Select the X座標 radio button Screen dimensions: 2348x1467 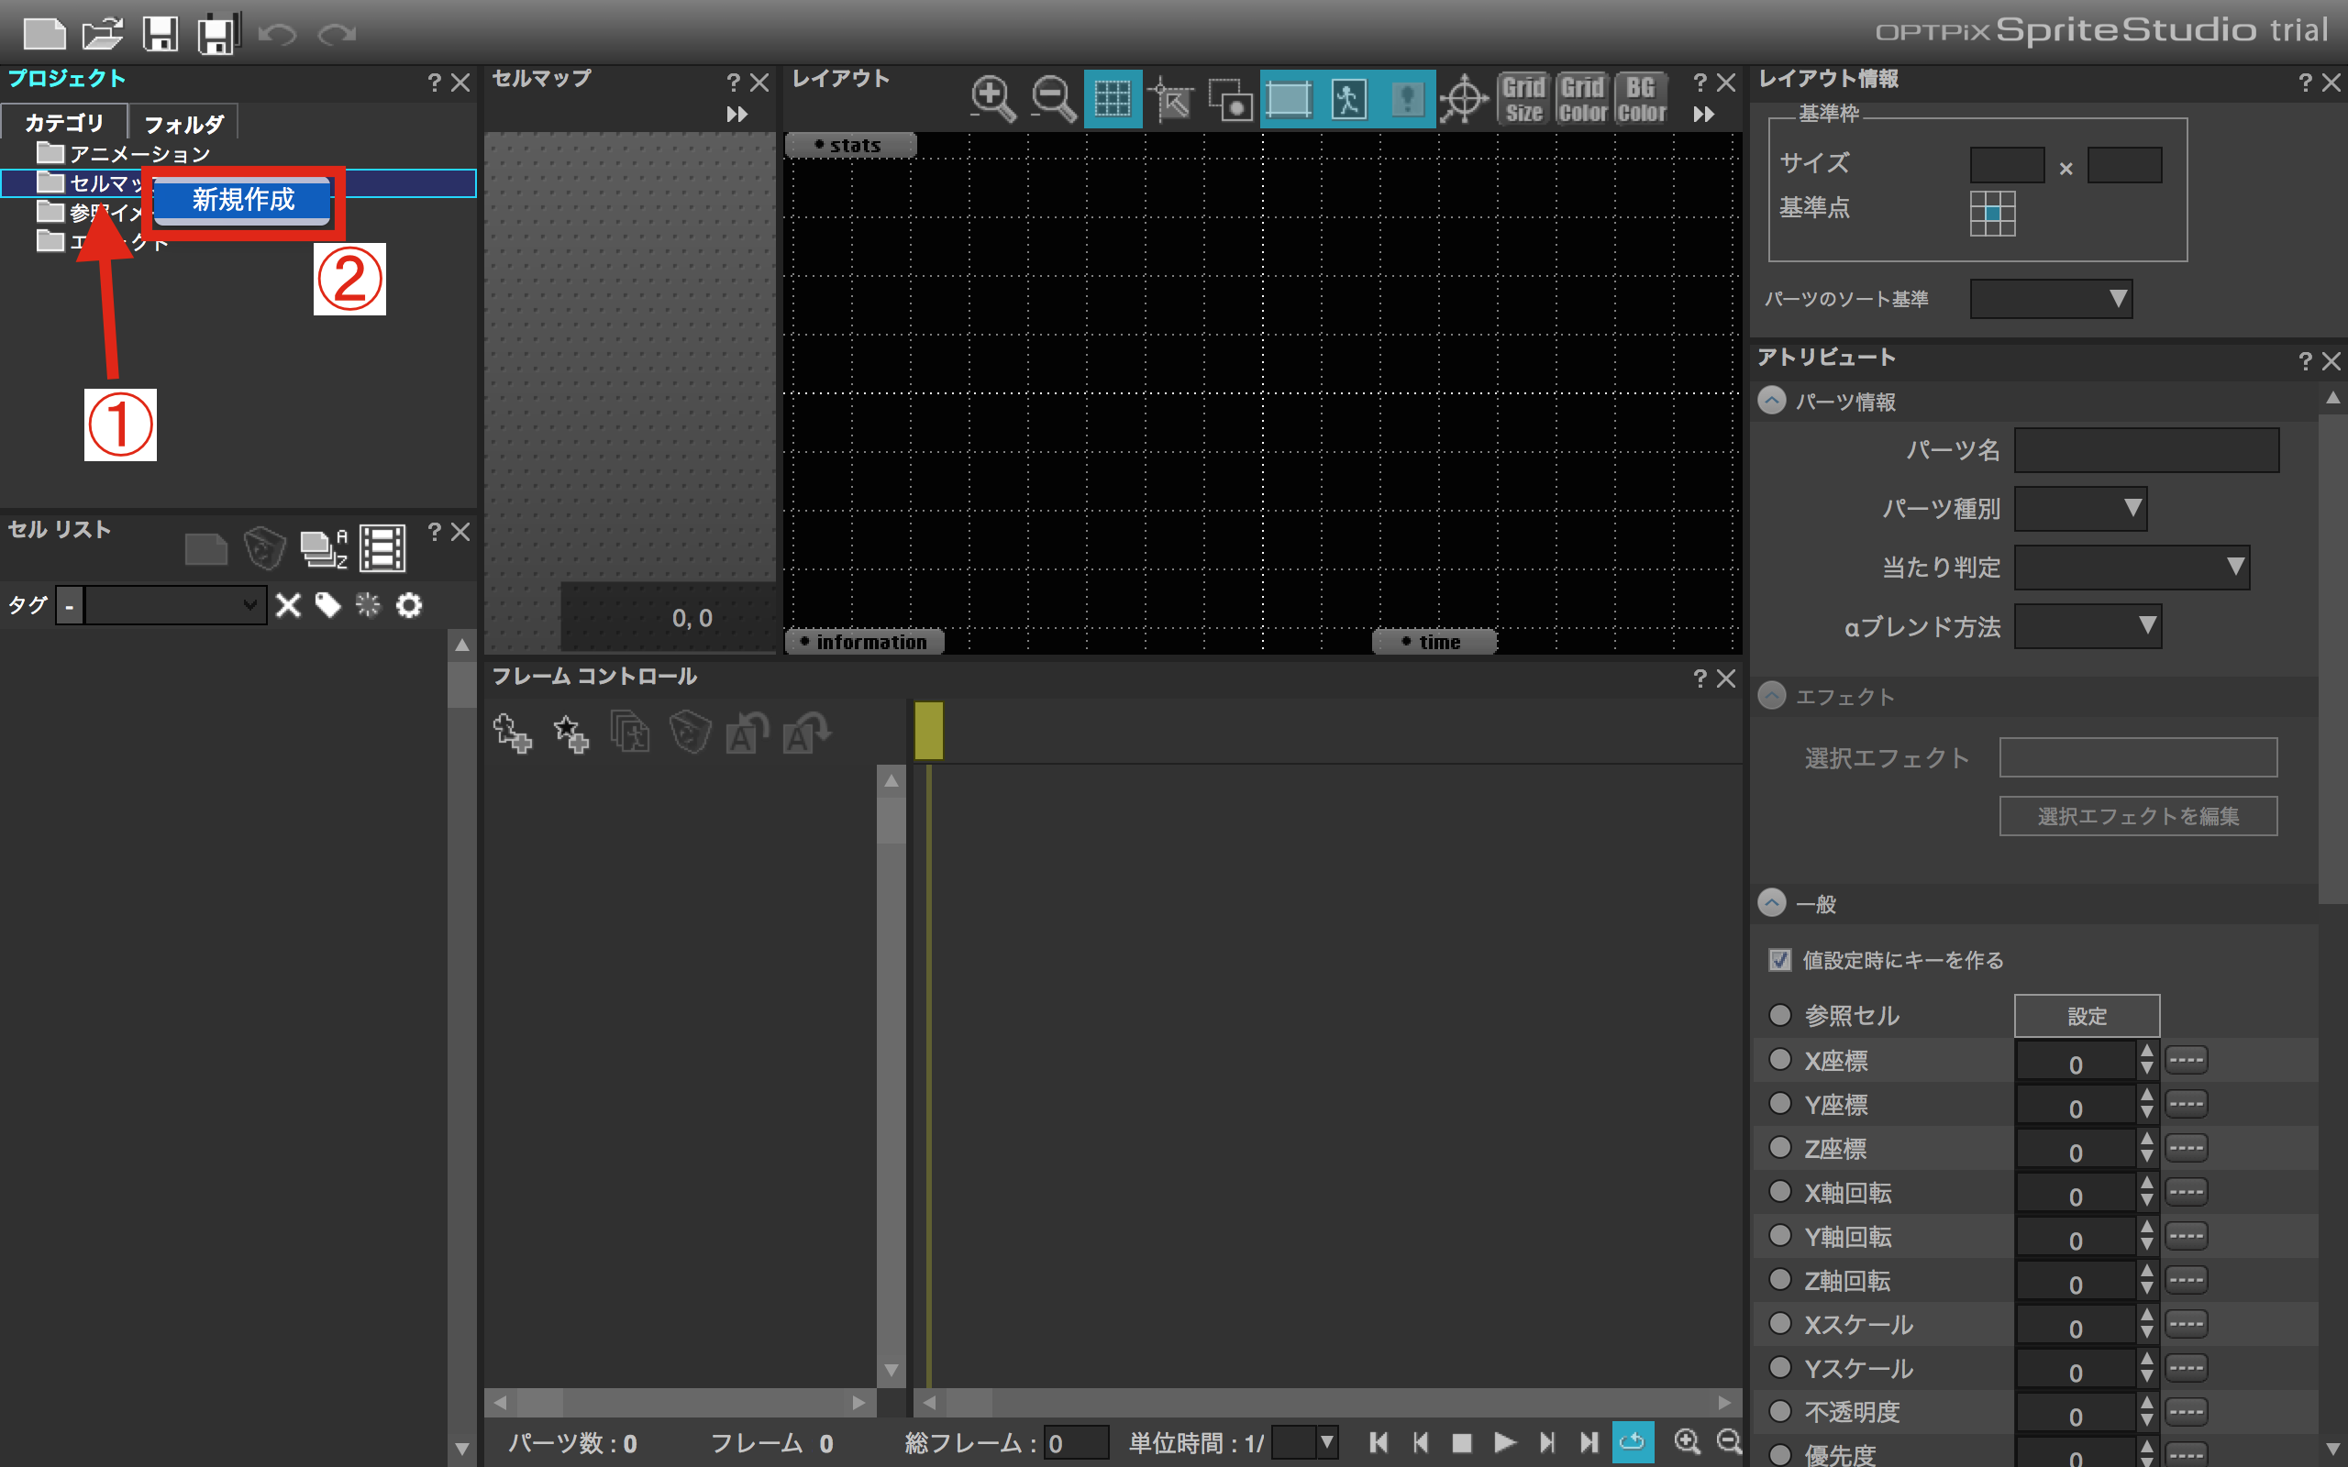[x=1779, y=1058]
